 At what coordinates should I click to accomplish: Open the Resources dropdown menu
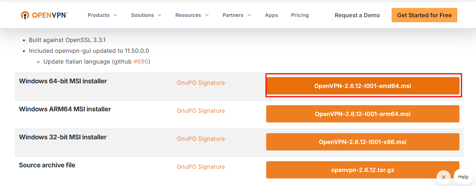pos(192,15)
